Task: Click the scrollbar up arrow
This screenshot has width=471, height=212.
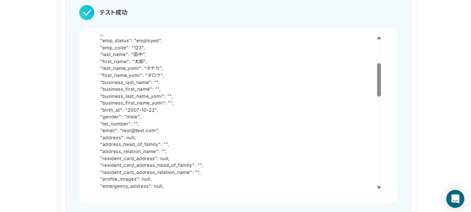Action: (x=379, y=38)
